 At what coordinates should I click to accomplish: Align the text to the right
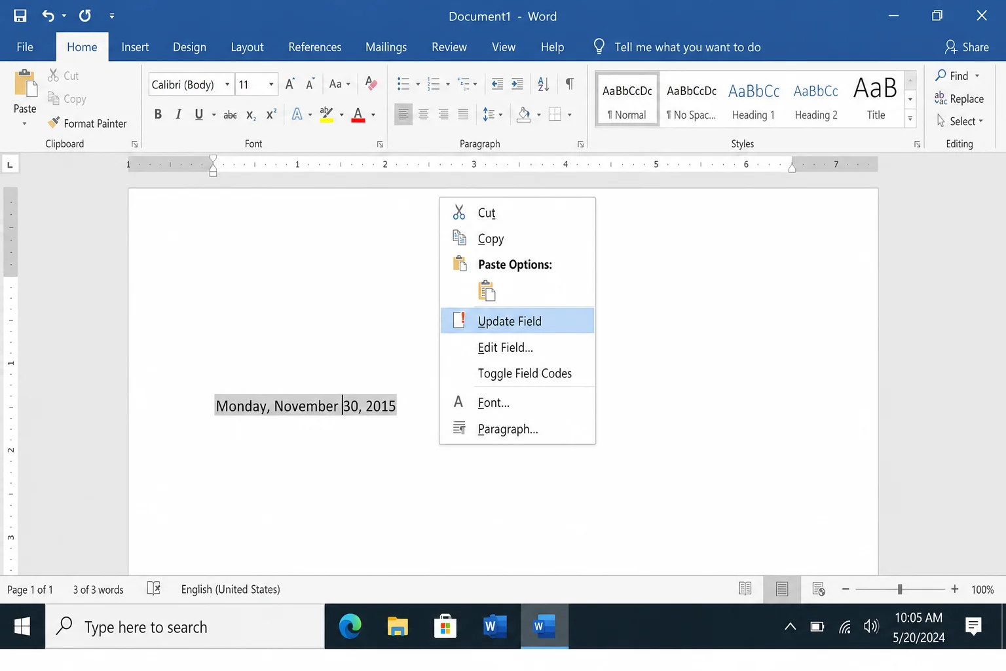(443, 115)
